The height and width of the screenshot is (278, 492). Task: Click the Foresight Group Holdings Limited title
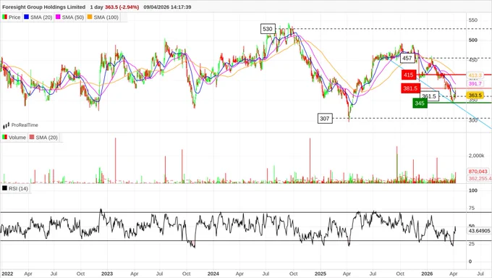[x=43, y=7]
